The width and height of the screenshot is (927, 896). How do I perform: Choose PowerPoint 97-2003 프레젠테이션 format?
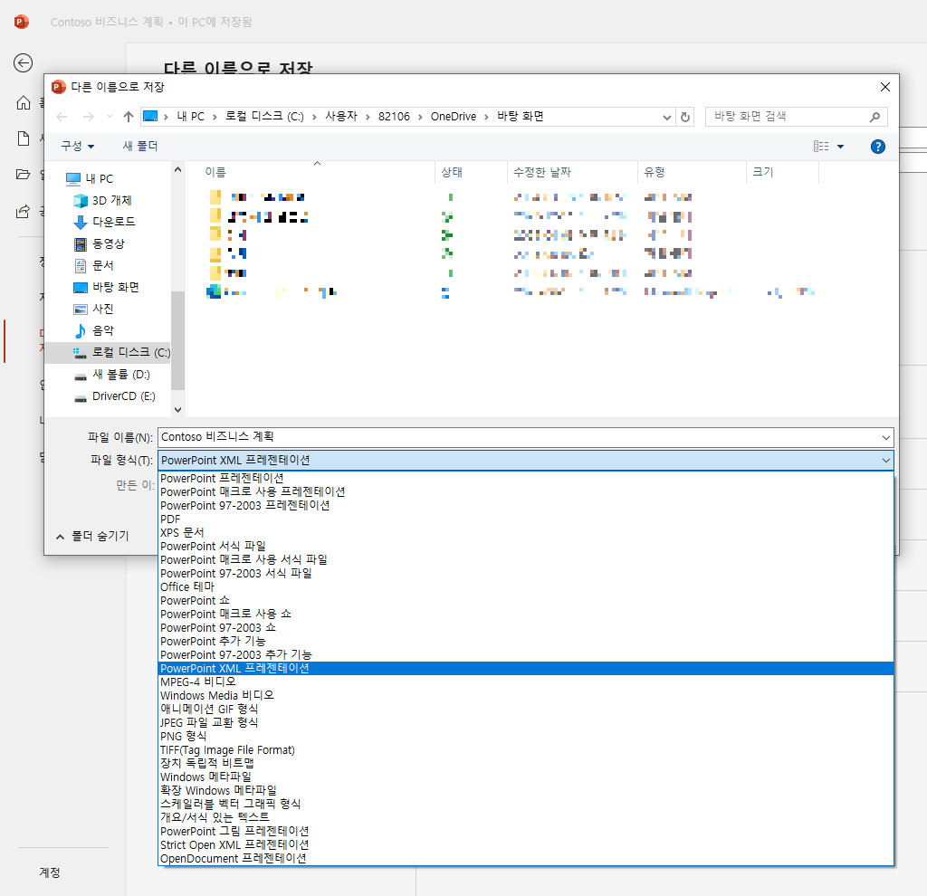point(526,505)
